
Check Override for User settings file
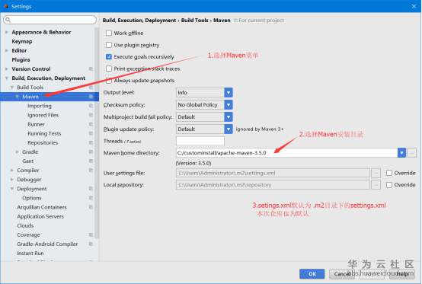coord(389,173)
